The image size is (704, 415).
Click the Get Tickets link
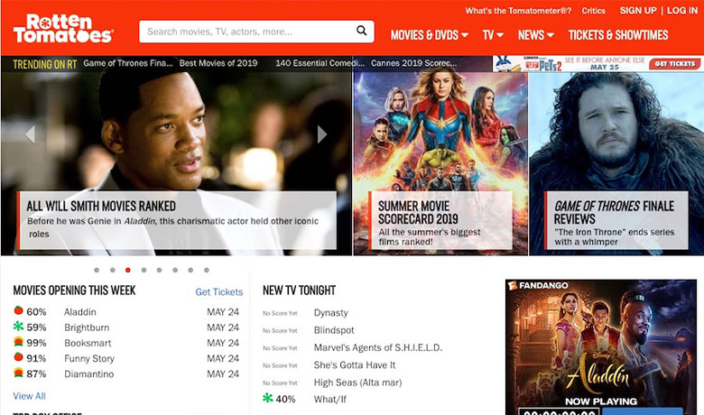pos(219,292)
